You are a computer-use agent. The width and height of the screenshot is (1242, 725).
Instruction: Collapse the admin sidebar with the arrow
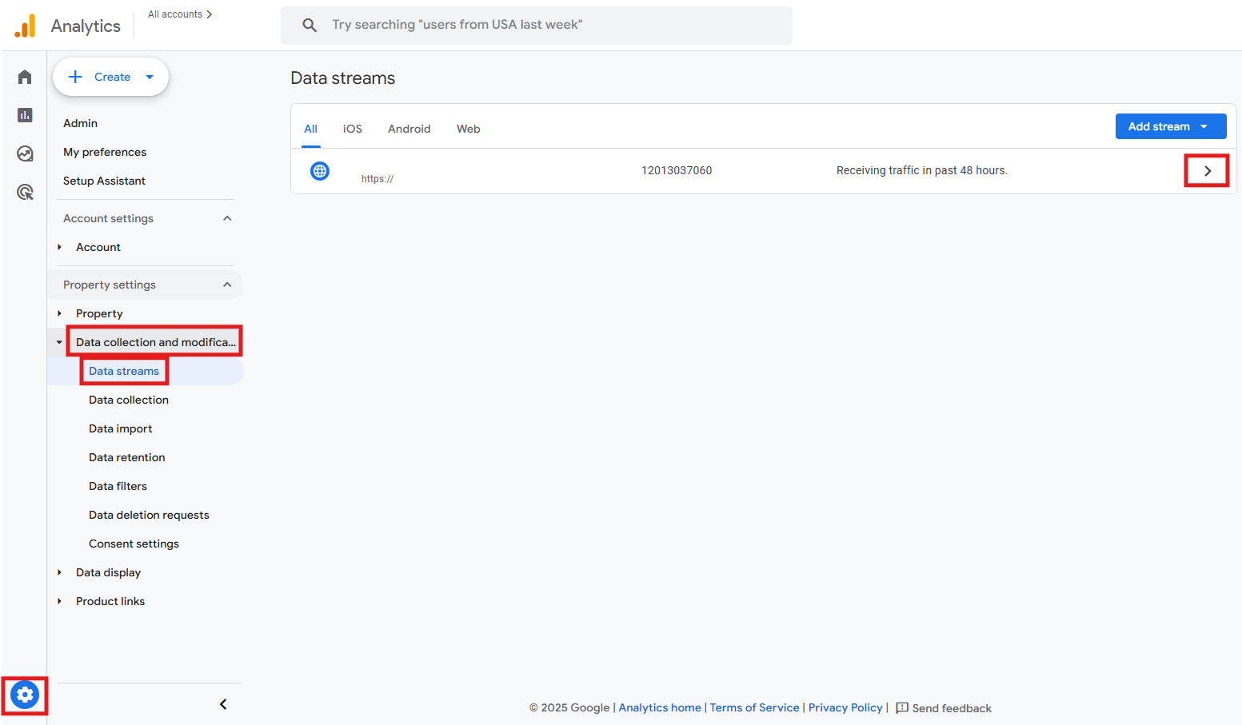tap(223, 704)
